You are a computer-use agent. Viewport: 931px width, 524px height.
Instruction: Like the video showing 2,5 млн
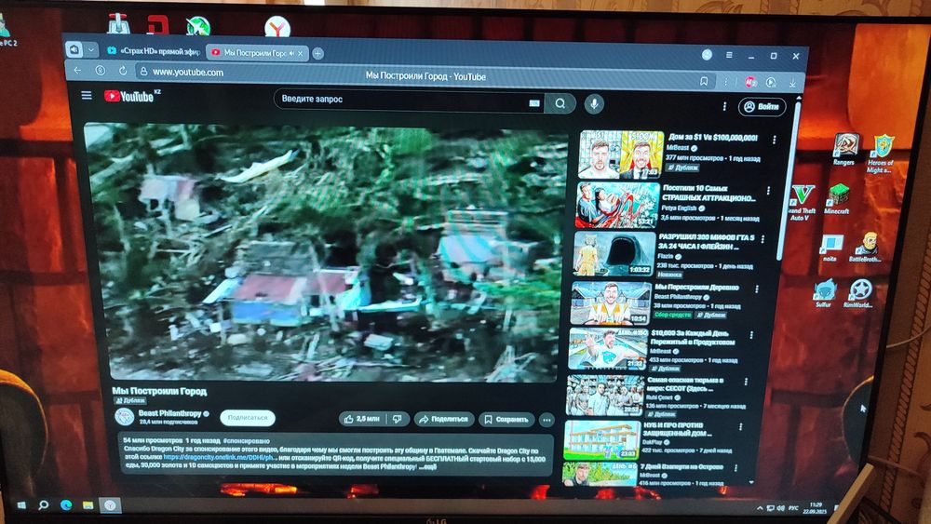(362, 419)
